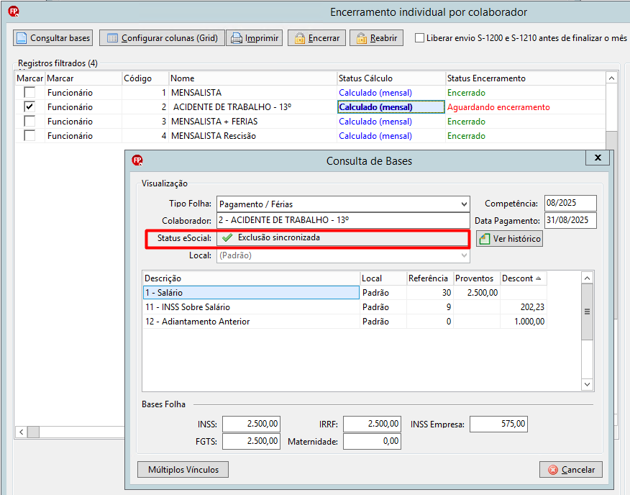The height and width of the screenshot is (495, 630).
Task: Open Consultar bases button
Action: click(52, 38)
